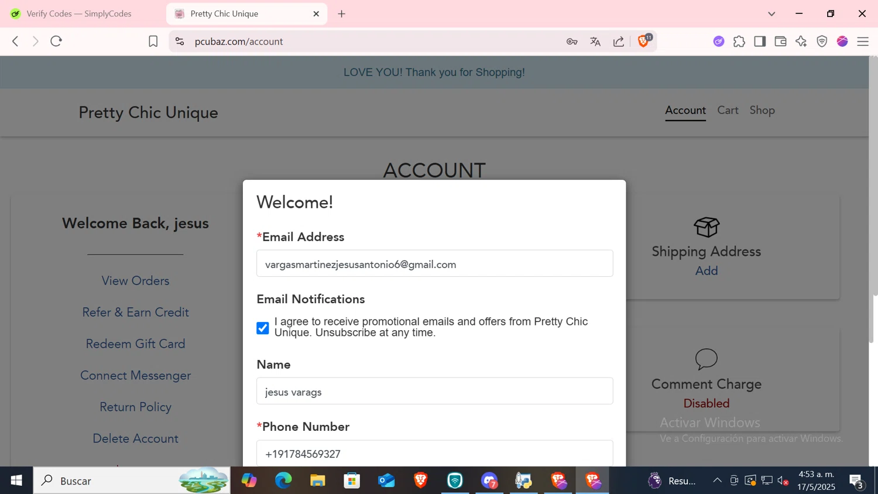Open the Account navigation item
The width and height of the screenshot is (878, 494).
(685, 110)
